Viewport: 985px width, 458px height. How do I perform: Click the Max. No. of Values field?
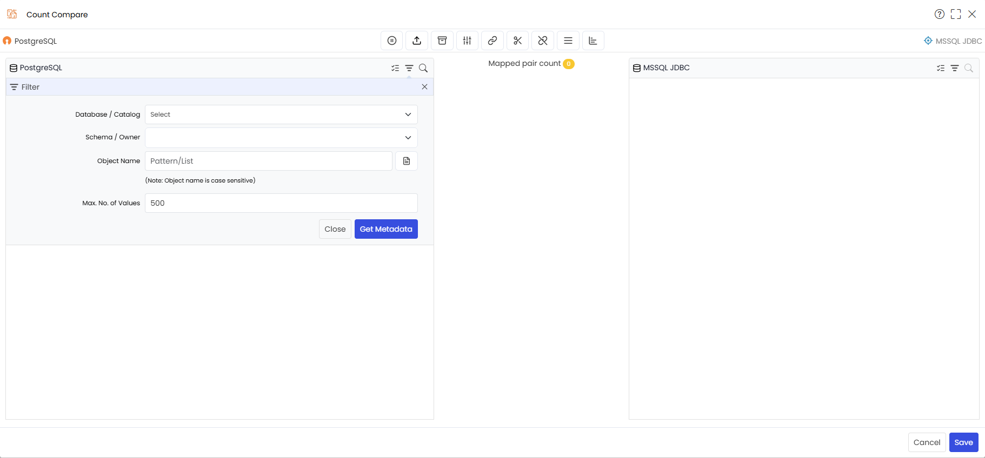pyautogui.click(x=281, y=203)
